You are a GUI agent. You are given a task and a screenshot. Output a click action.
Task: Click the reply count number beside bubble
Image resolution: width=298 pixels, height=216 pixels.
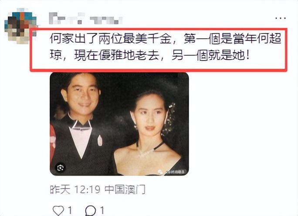pos(102,210)
